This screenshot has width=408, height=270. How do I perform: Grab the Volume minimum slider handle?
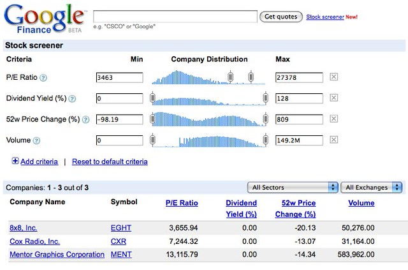(x=152, y=140)
